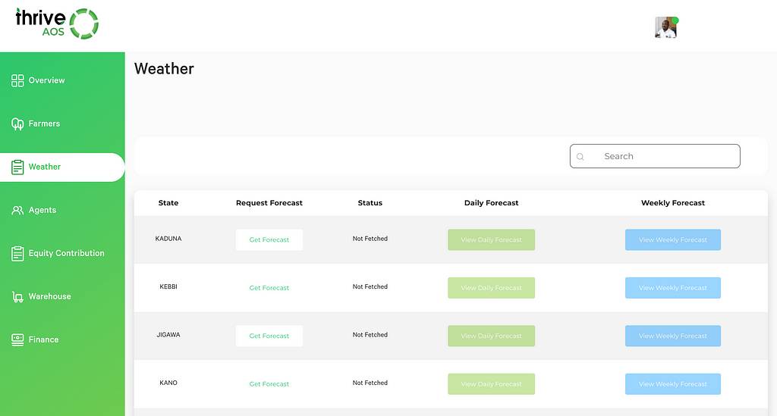View Weekly Forecast for KANO
This screenshot has height=416, width=777.
(x=672, y=384)
